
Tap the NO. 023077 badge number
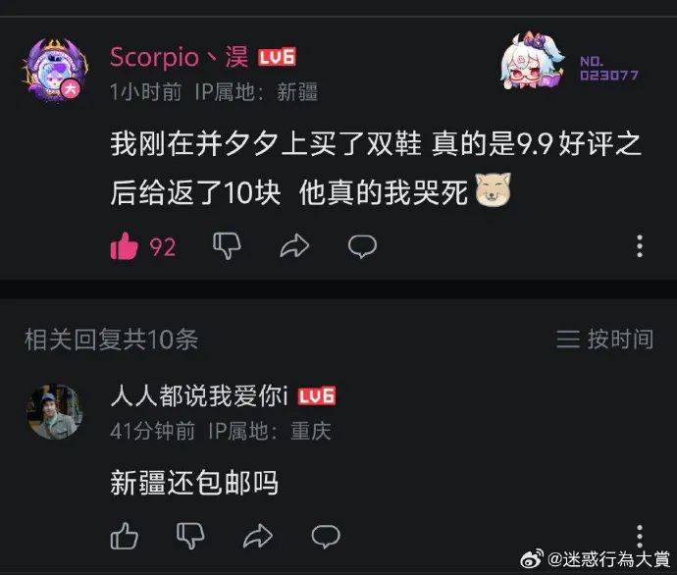(609, 69)
